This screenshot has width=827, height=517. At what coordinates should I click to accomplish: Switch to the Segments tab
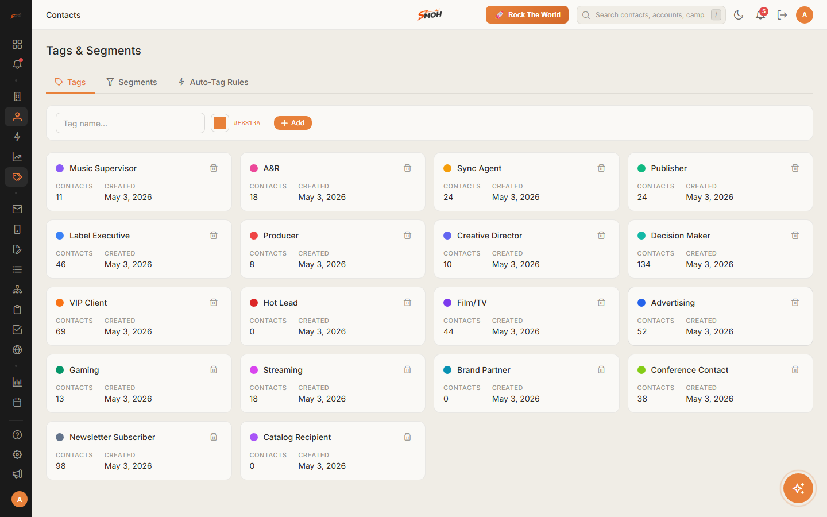pyautogui.click(x=132, y=82)
